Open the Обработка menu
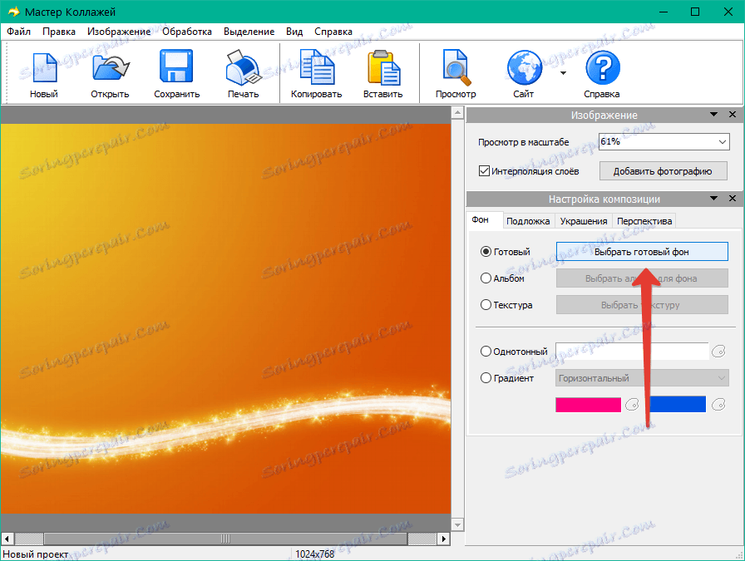This screenshot has height=561, width=745. (x=187, y=32)
